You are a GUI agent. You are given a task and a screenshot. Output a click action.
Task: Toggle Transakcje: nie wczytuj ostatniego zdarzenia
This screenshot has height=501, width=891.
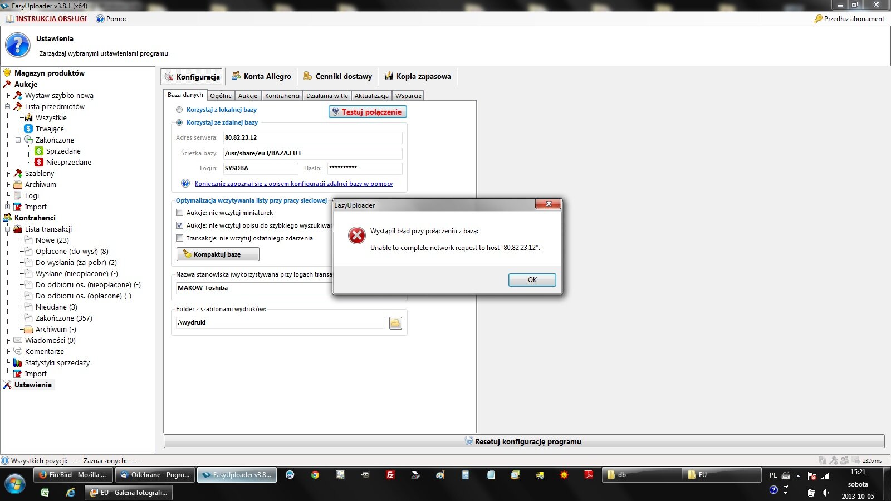pos(179,238)
